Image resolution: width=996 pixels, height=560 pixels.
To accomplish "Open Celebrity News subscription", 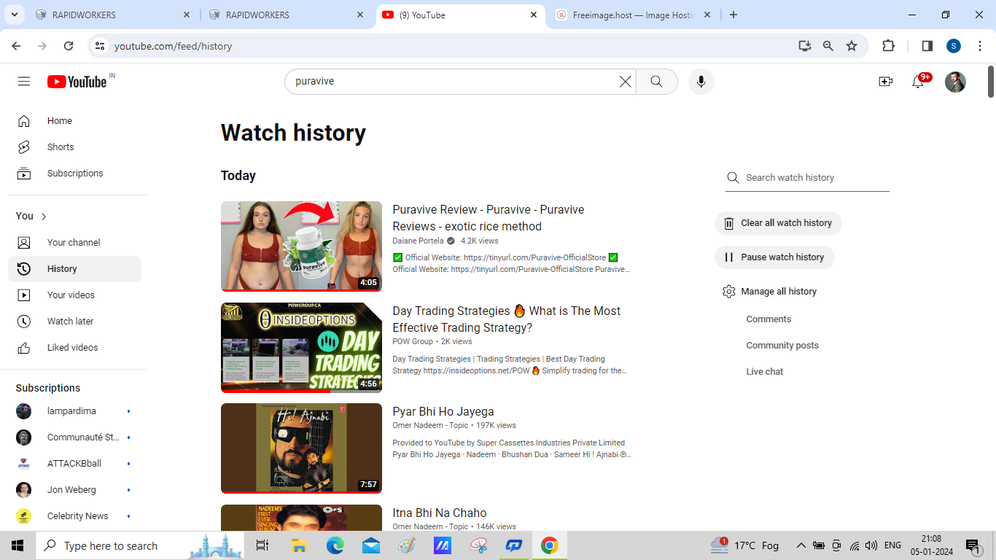I will pos(74,516).
